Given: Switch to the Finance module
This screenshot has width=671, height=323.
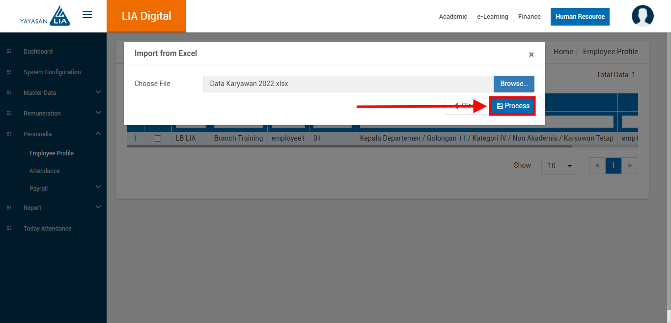Looking at the screenshot, I should 529,17.
